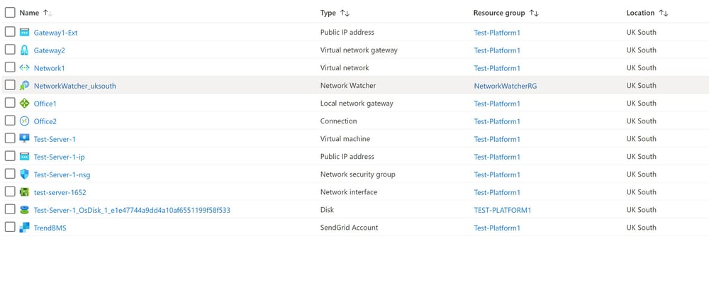
Task: Click the "Disk" type cell
Action: [327, 210]
